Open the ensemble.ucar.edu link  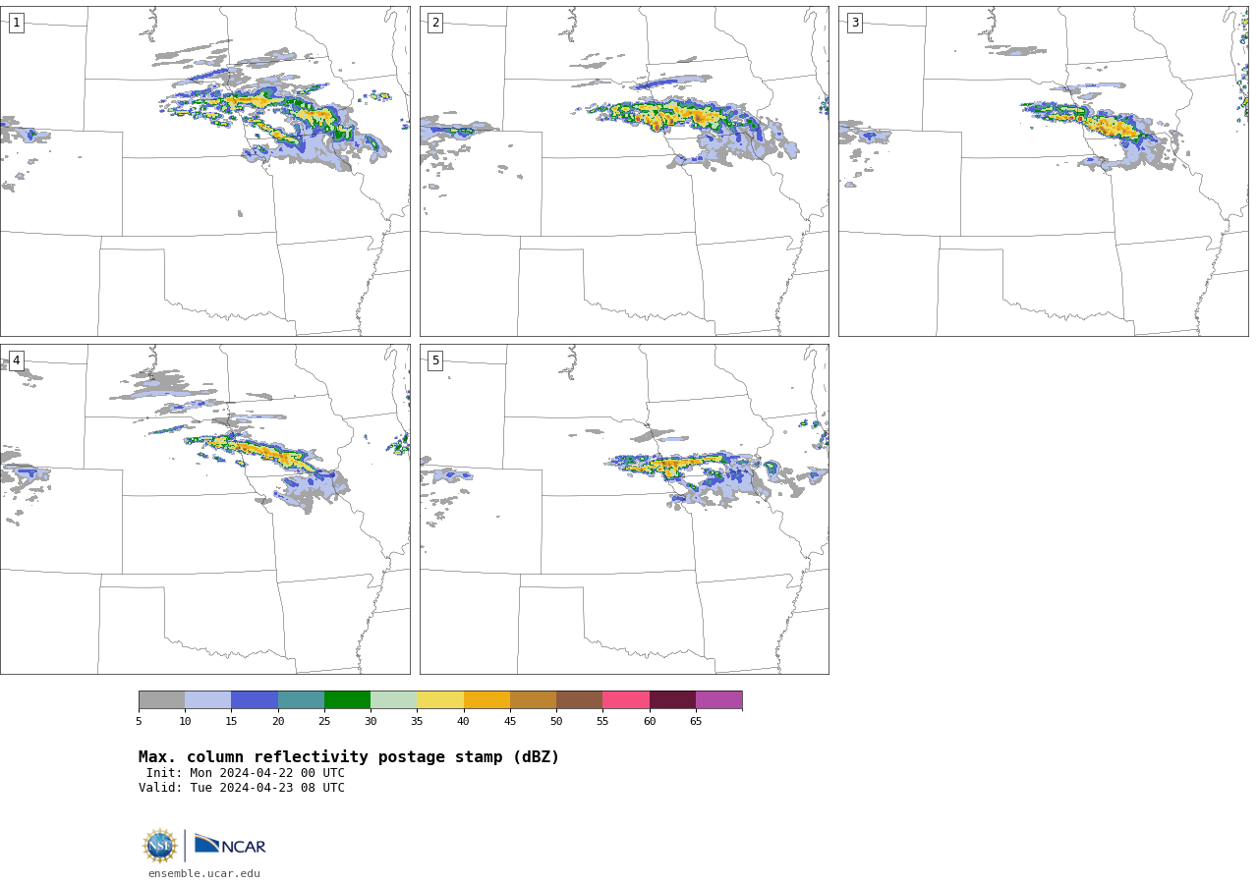(204, 873)
